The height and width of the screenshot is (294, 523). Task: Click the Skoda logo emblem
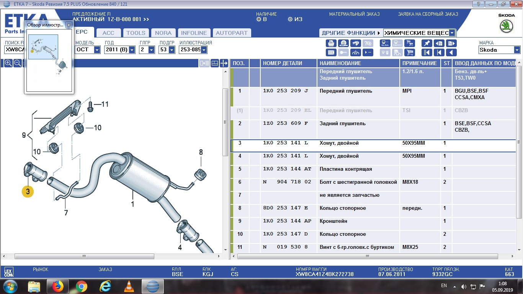click(507, 26)
